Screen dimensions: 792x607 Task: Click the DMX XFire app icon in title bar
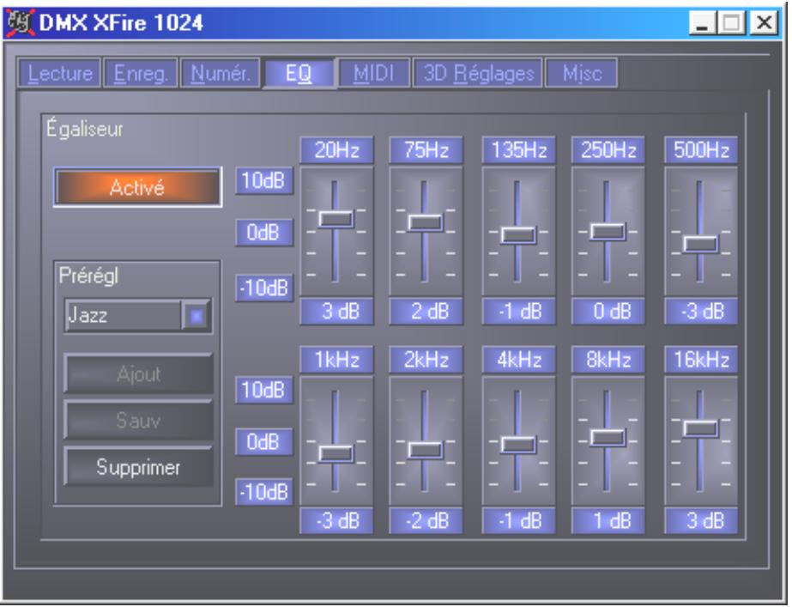point(20,22)
